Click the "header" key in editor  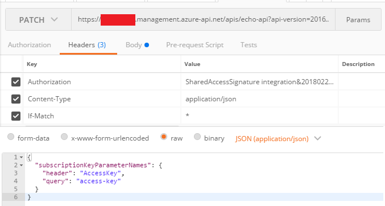coord(57,174)
